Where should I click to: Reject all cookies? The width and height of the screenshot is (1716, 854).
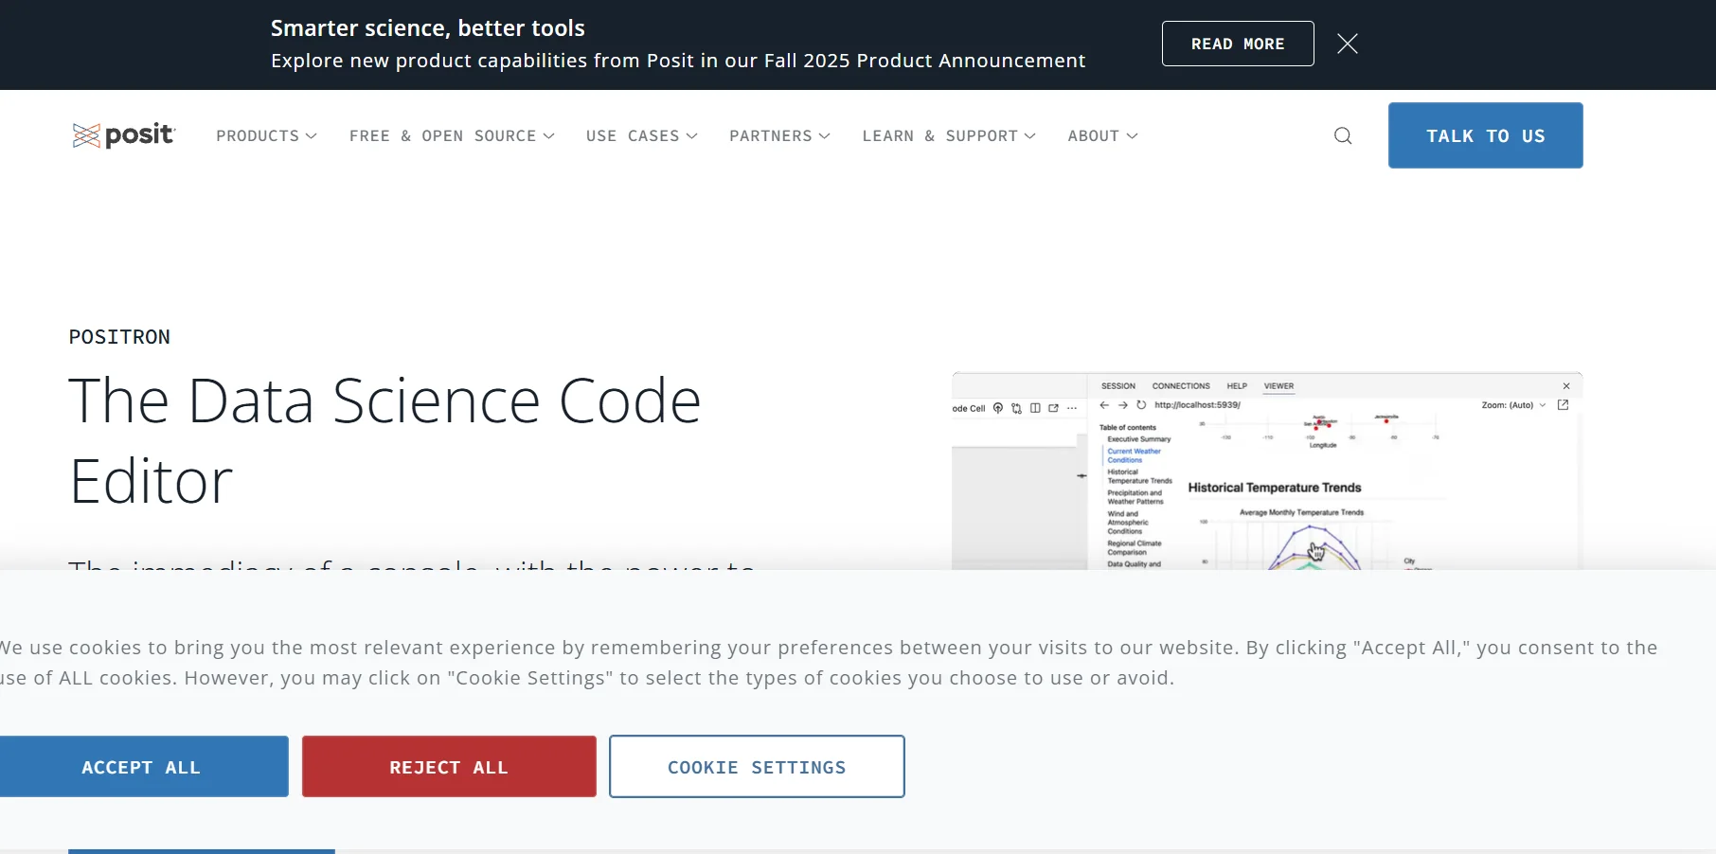pyautogui.click(x=449, y=767)
